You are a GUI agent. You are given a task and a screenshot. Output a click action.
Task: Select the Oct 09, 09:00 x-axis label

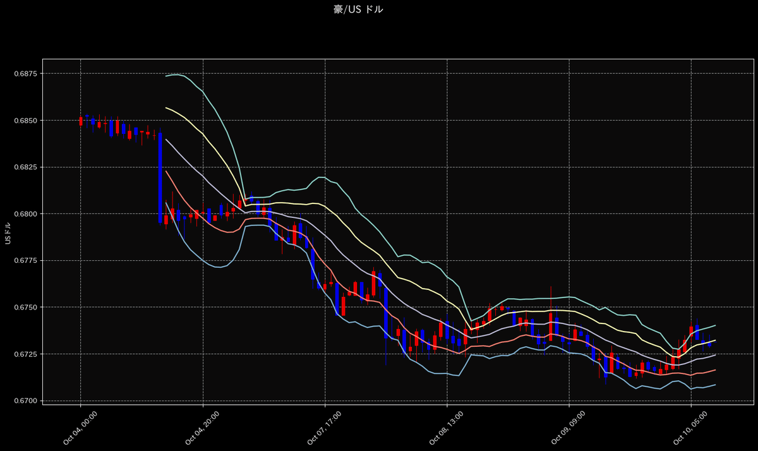tap(568, 429)
